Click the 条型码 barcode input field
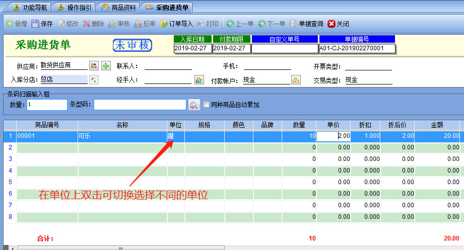464x250 pixels. click(140, 105)
